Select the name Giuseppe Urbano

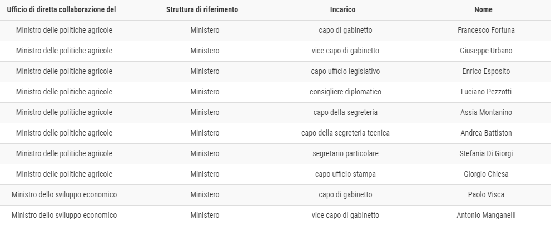click(486, 51)
